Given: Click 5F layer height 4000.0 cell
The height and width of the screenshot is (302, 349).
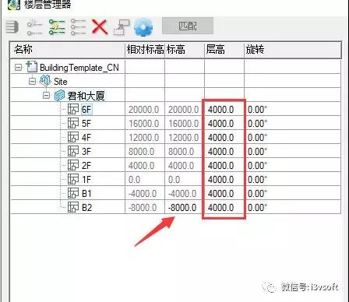Looking at the screenshot, I should (x=224, y=124).
